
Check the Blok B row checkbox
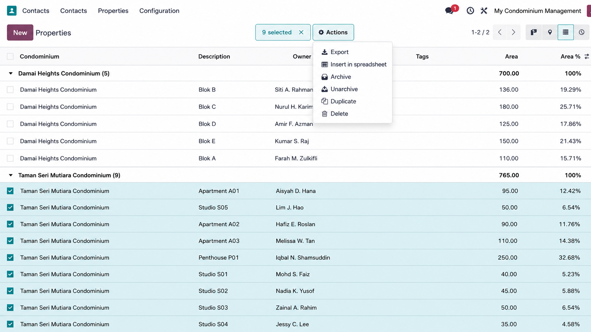click(x=10, y=90)
